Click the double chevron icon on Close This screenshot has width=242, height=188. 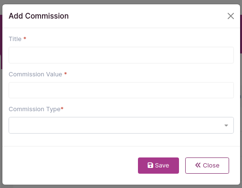click(198, 165)
